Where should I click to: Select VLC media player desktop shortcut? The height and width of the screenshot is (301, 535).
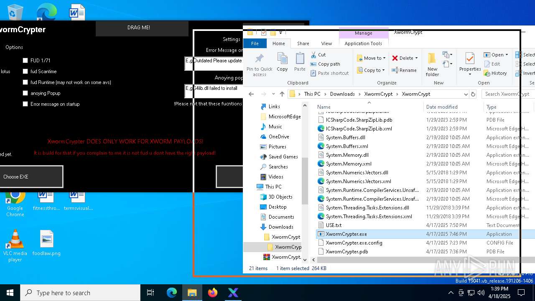pyautogui.click(x=15, y=246)
